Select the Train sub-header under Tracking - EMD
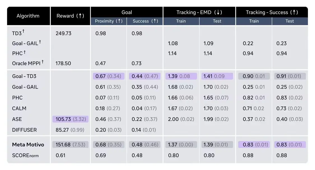Viewport: 315px width, 170px height. pos(181,21)
